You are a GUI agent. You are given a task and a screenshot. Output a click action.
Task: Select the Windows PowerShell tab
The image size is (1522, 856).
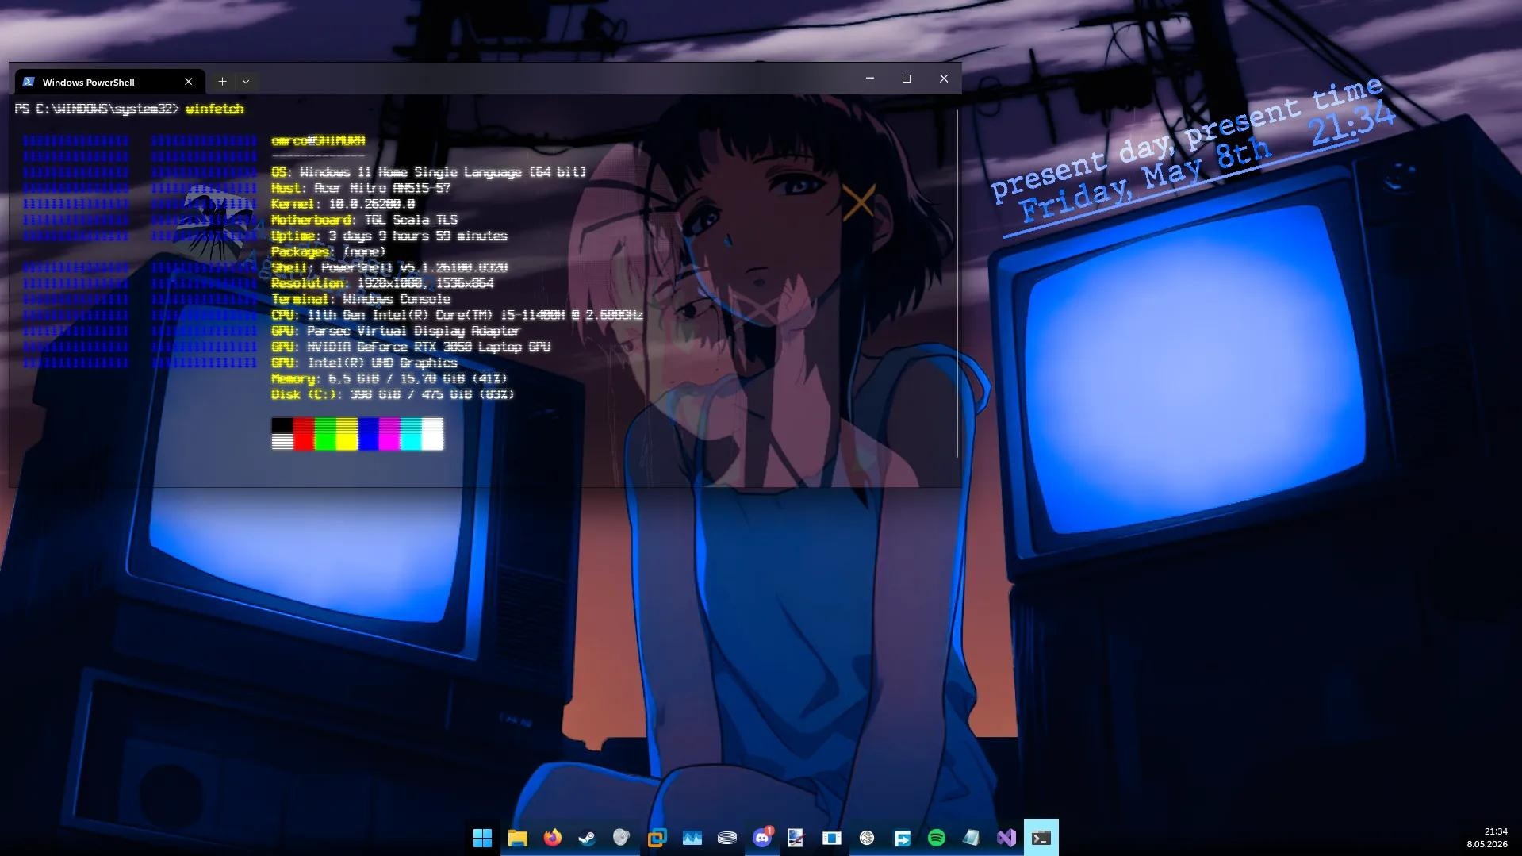[x=109, y=82]
